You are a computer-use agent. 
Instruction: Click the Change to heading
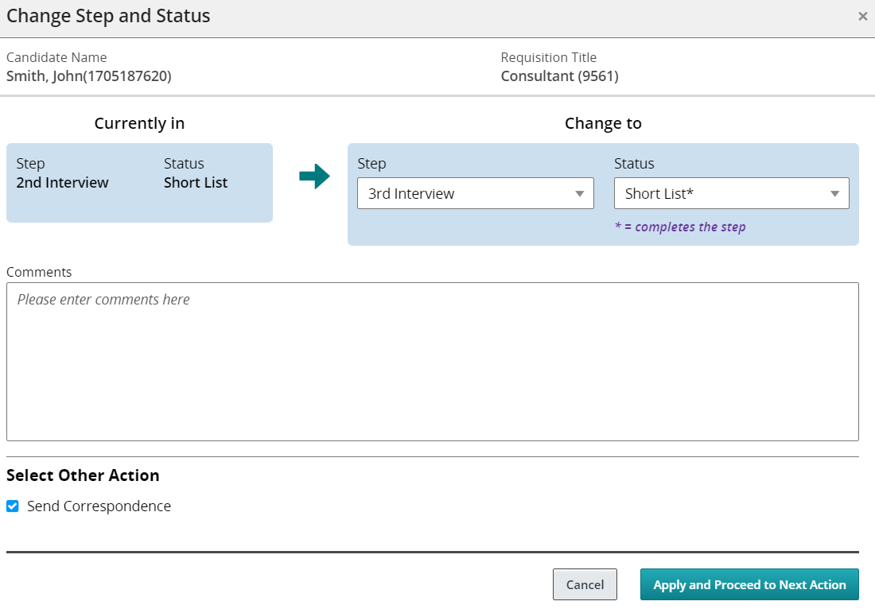603,123
